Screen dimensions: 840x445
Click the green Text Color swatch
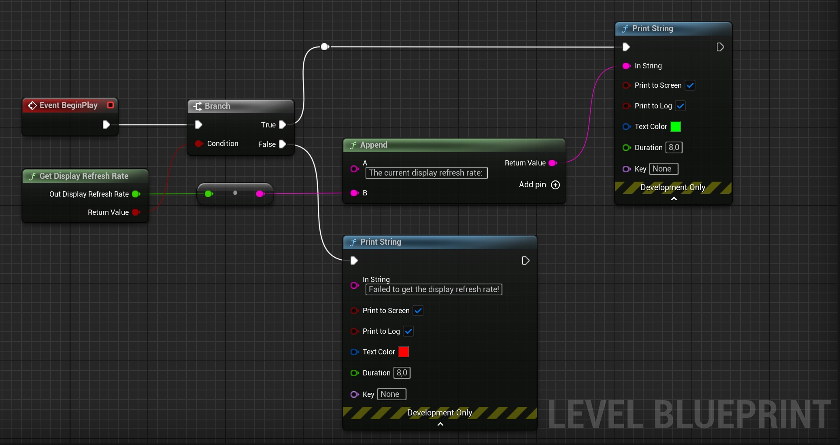pyautogui.click(x=676, y=127)
